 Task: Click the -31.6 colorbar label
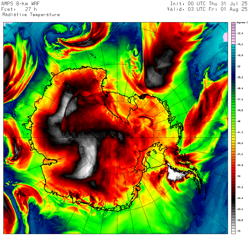240,99
